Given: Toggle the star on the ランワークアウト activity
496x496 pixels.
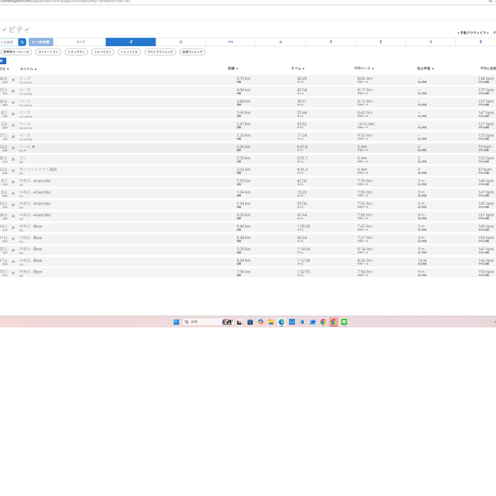Looking at the screenshot, I should (x=13, y=171).
